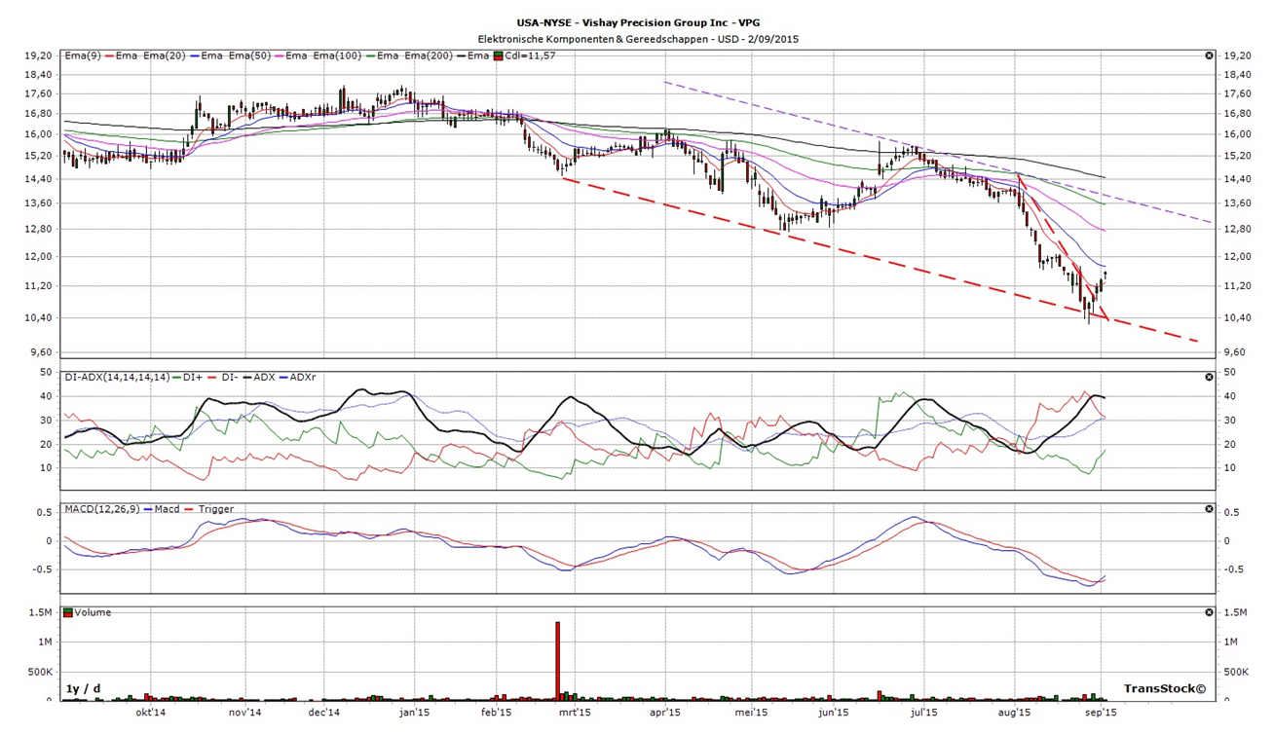
Task: Click the 14,40 value on the right price axis
Action: coord(1236,179)
